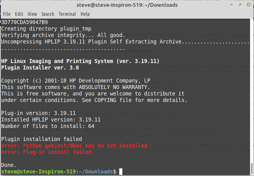This screenshot has width=254, height=176.
Task: Open the Search menu
Action: tap(48, 14)
